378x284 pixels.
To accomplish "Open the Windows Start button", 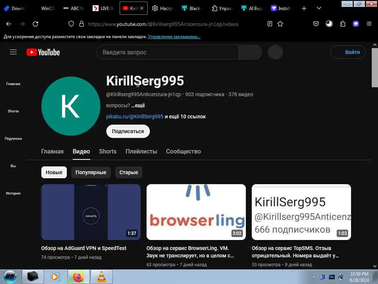I will (10, 277).
